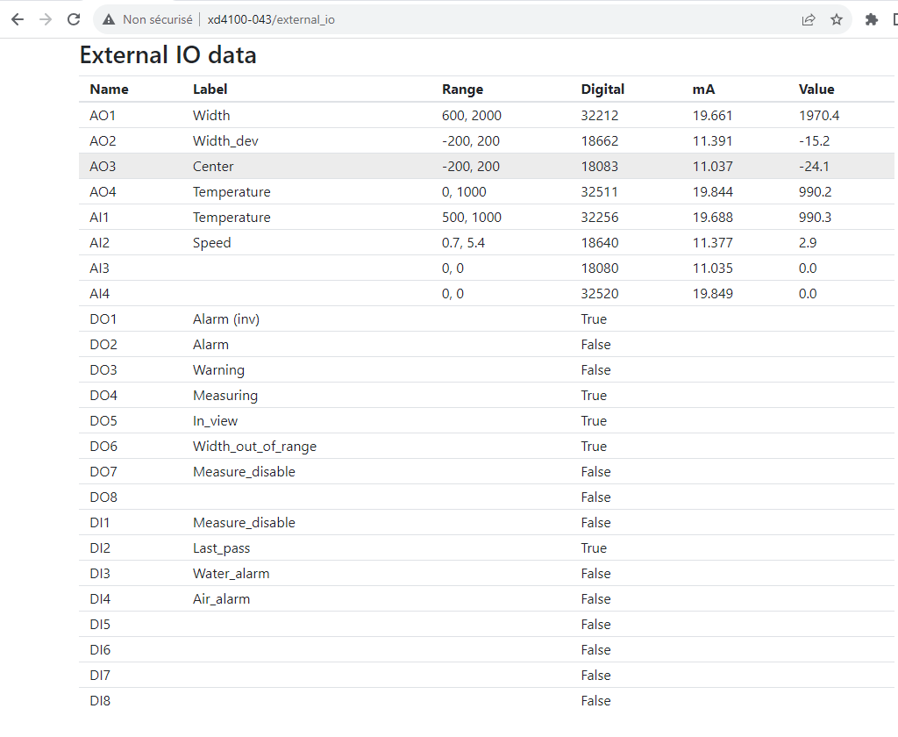Click the not-secure warning triangle icon

(x=109, y=19)
